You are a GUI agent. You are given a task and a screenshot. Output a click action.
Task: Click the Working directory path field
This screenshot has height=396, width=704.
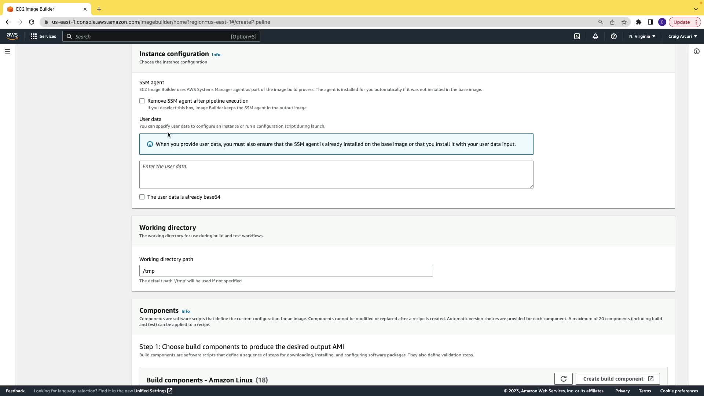tap(286, 271)
